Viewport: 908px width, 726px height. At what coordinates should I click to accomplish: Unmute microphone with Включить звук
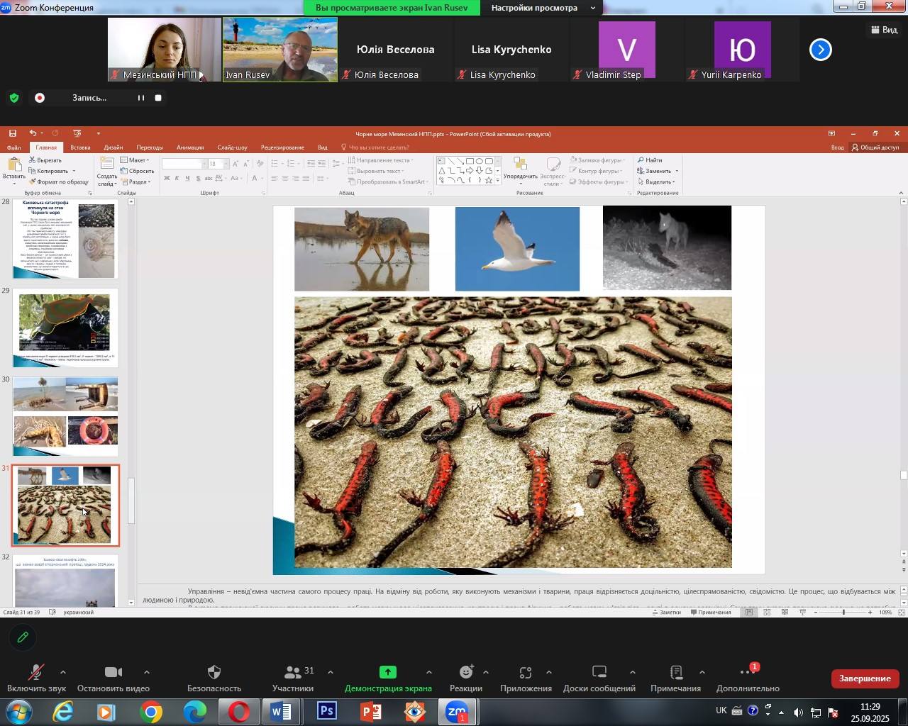[x=36, y=673]
